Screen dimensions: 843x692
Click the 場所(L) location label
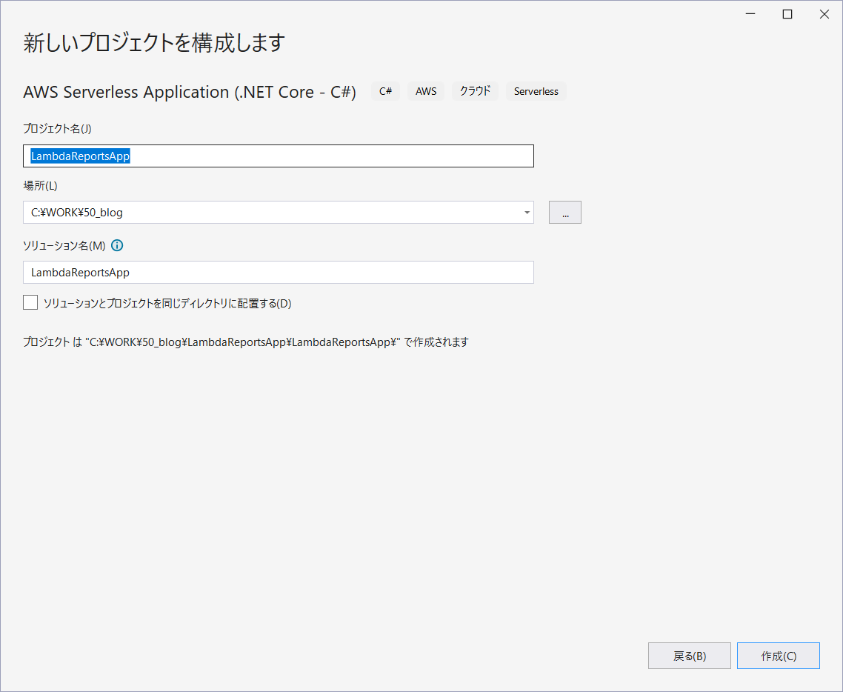tap(41, 185)
